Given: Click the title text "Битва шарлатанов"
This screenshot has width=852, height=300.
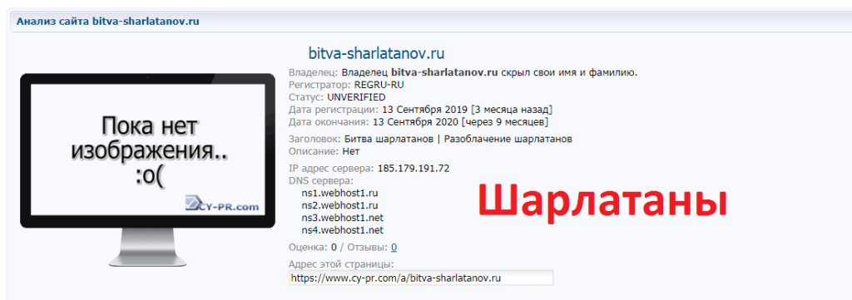Looking at the screenshot, I should click(x=389, y=139).
